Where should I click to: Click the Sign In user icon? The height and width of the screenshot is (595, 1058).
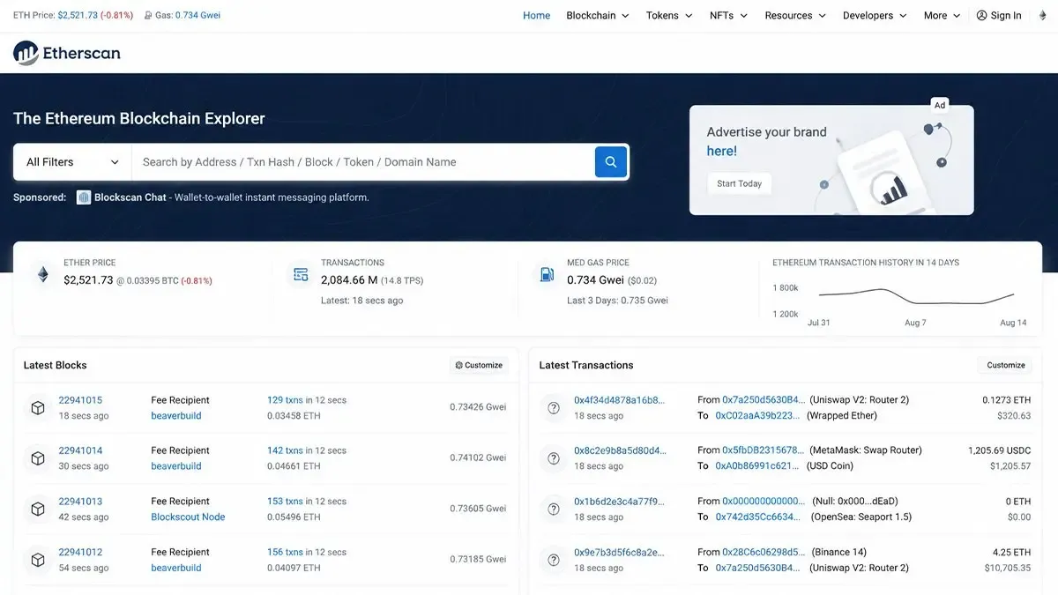pyautogui.click(x=982, y=16)
